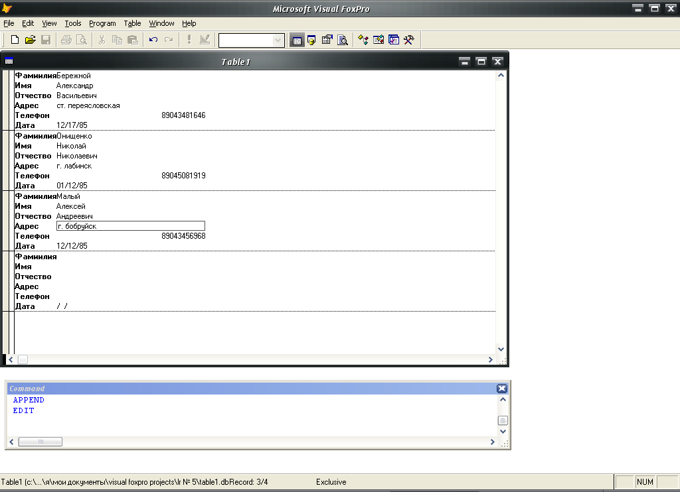The image size is (680, 492).
Task: Click the patronymic Васильевич
Action: point(76,95)
